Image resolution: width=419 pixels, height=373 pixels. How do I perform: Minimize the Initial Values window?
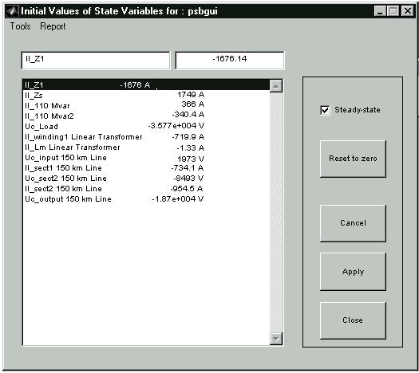click(380, 11)
